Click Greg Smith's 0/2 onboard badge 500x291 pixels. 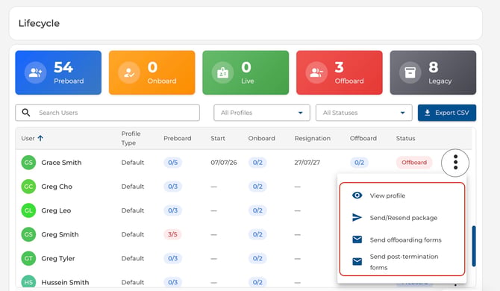point(257,234)
